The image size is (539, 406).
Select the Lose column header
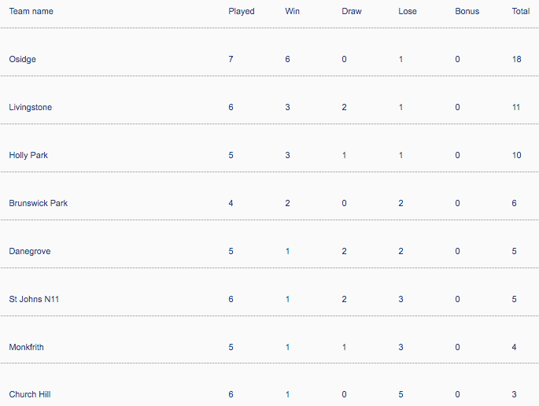(x=408, y=12)
